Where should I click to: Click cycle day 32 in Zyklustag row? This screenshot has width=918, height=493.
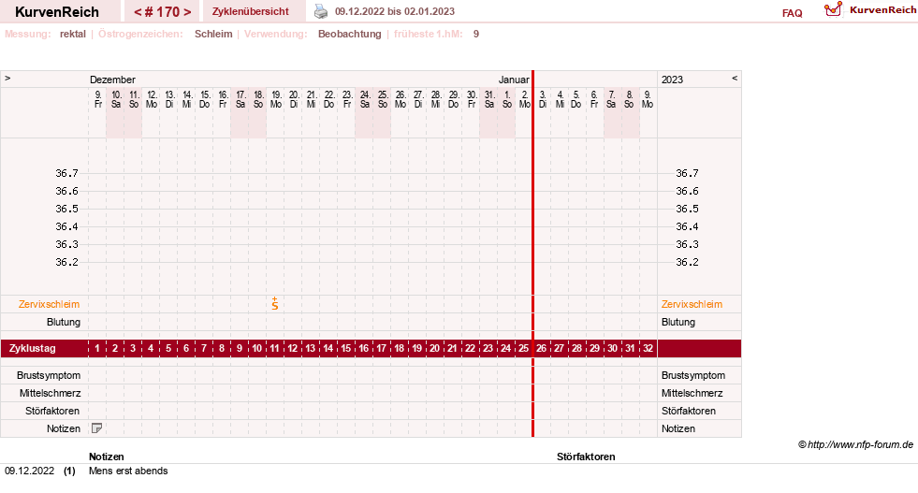648,348
